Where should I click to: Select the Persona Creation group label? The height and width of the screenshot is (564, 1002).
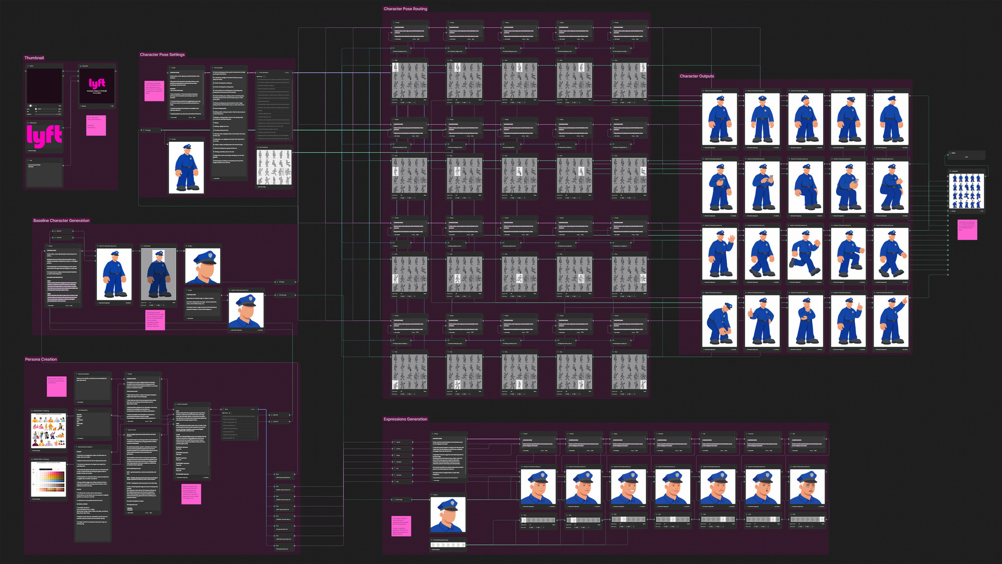tap(41, 359)
